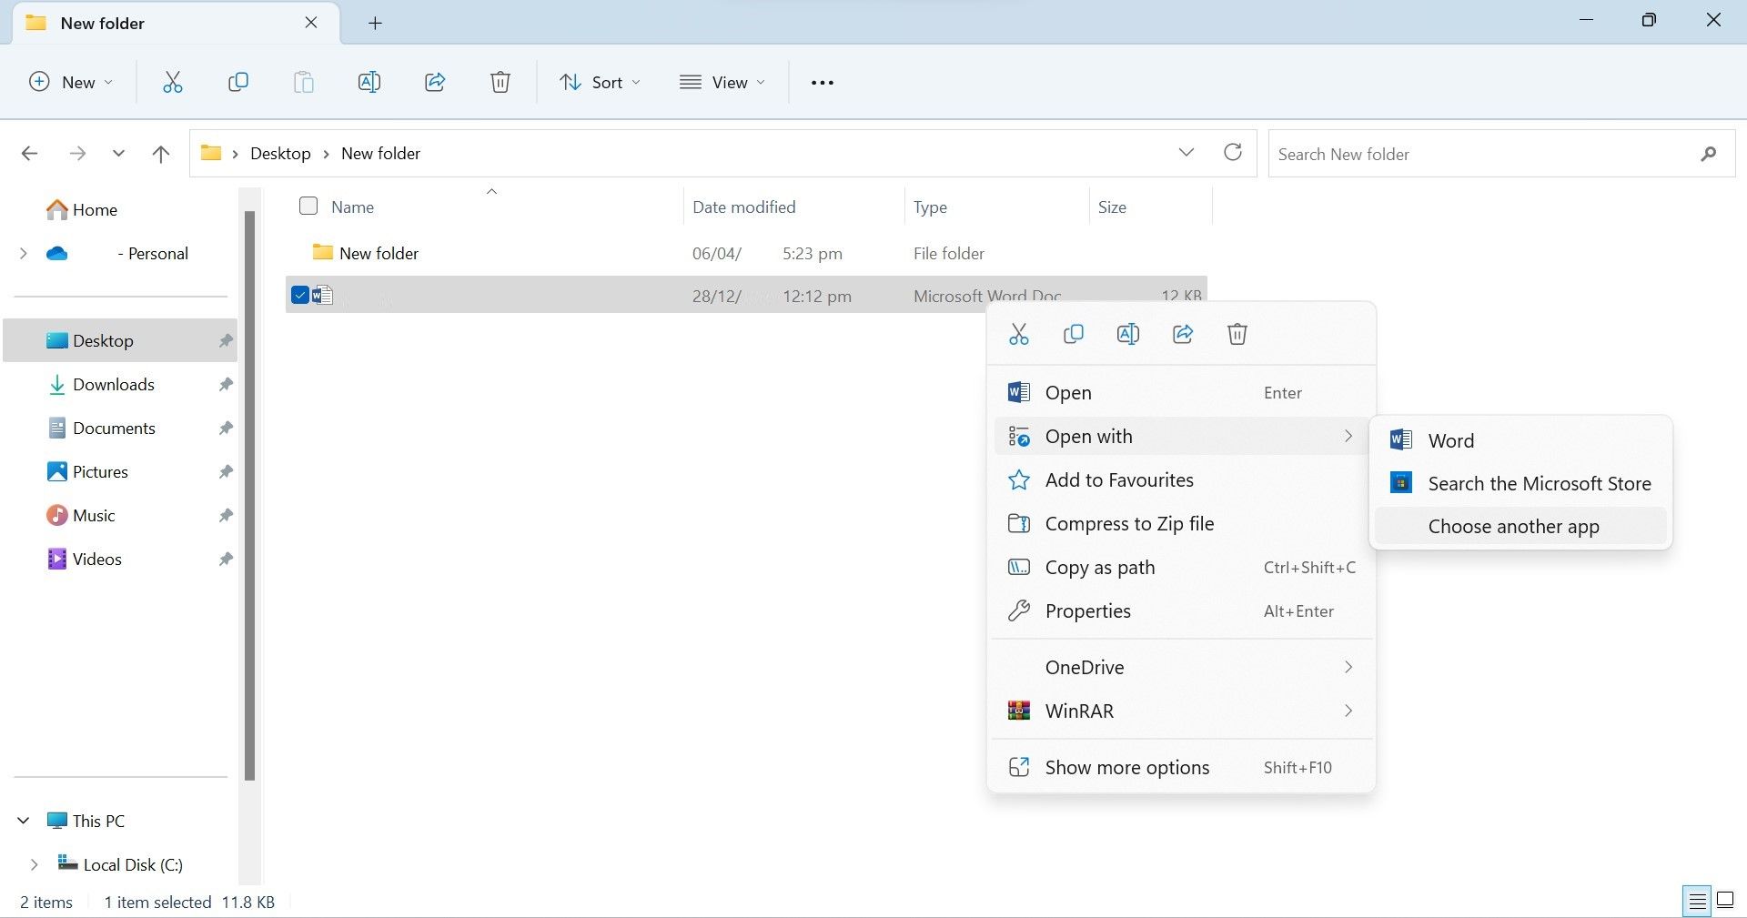Click Properties in the context menu
1747x918 pixels.
(x=1181, y=611)
